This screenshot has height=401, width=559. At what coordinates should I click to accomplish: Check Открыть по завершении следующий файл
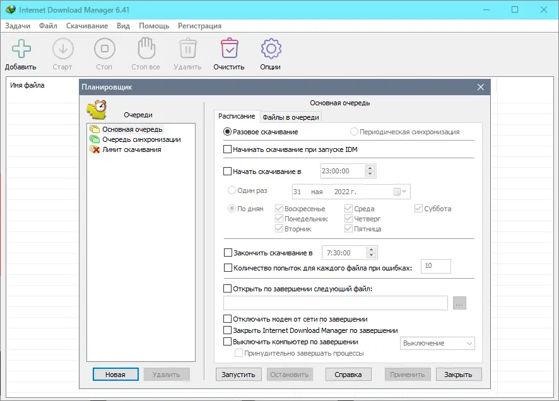(x=228, y=289)
